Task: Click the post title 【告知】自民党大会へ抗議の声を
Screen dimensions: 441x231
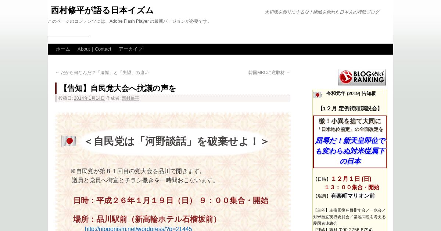Action: (x=117, y=88)
